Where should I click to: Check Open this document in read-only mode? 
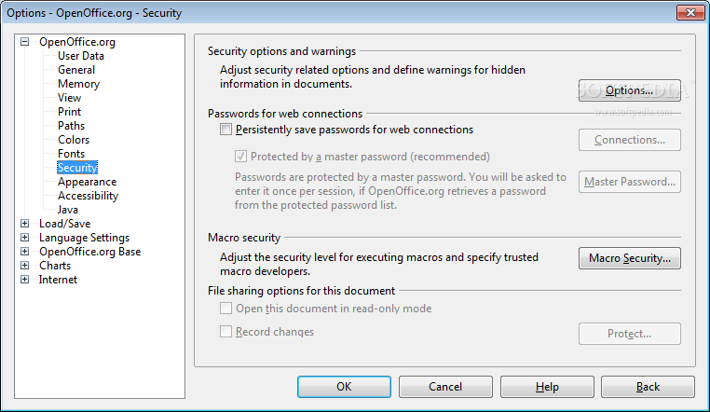point(225,309)
